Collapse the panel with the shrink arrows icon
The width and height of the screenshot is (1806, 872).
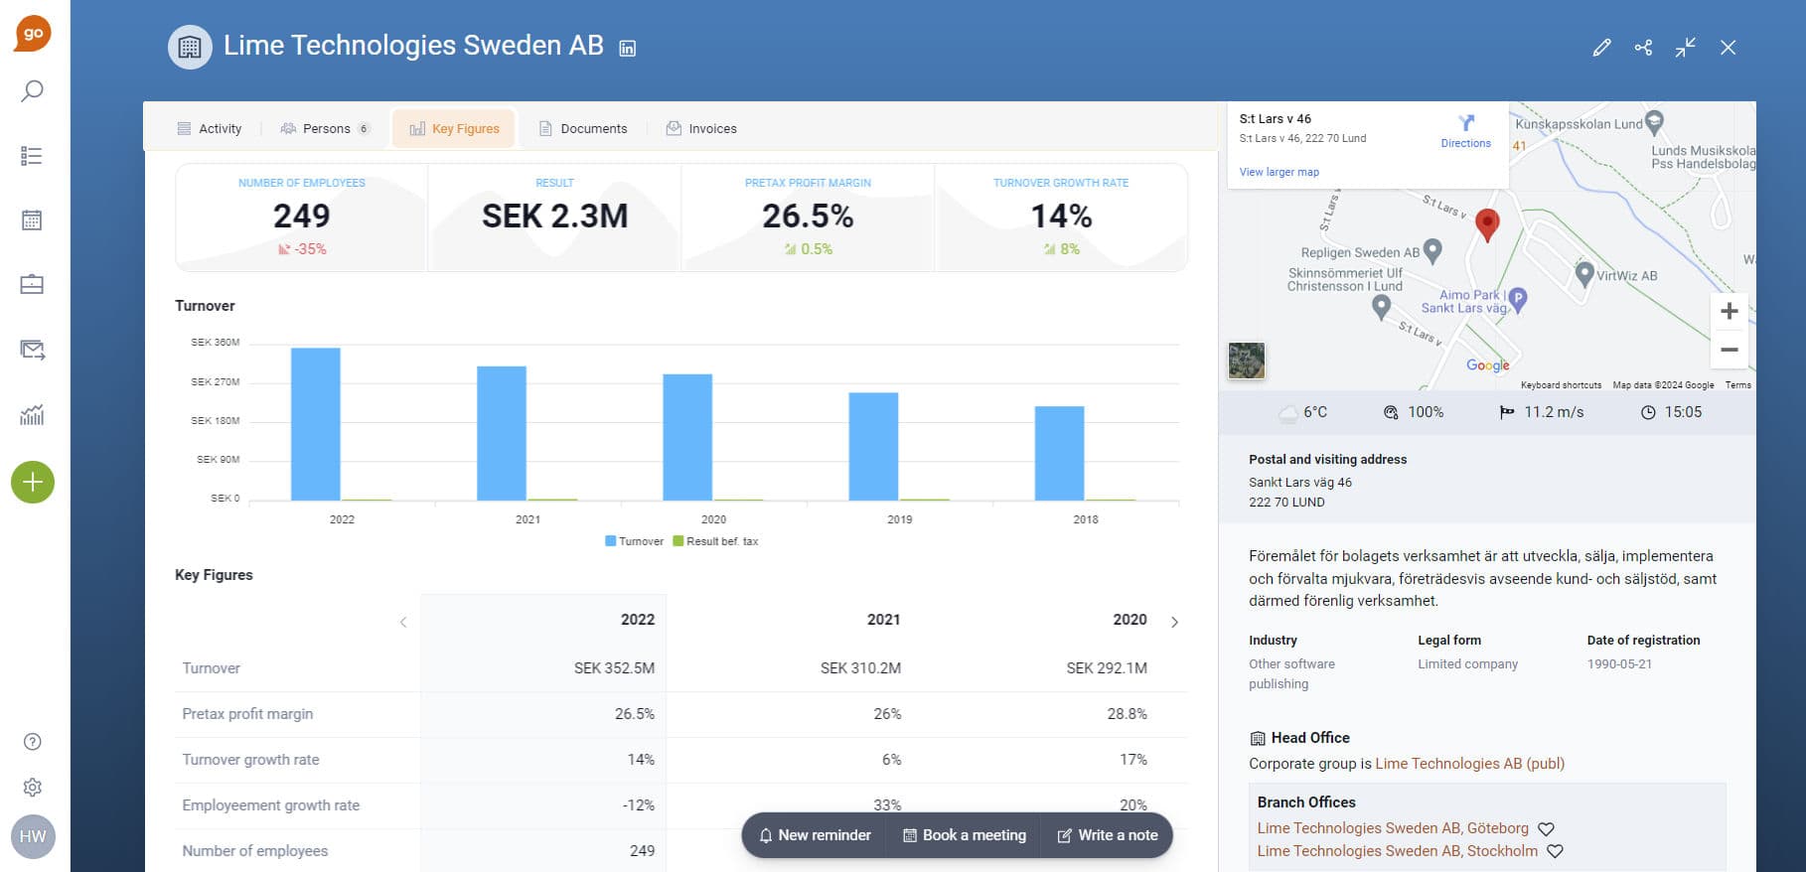click(1686, 48)
